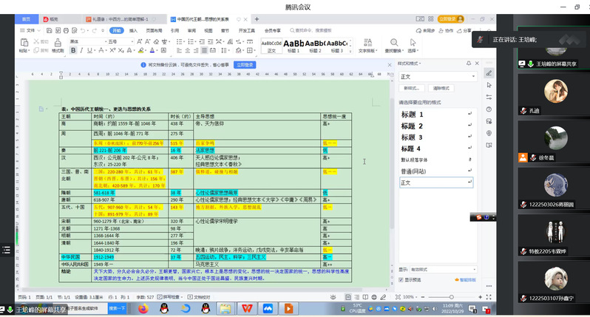The image size is (590, 317).
Task: Click the 新样式 button in styles panel
Action: pyautogui.click(x=411, y=88)
